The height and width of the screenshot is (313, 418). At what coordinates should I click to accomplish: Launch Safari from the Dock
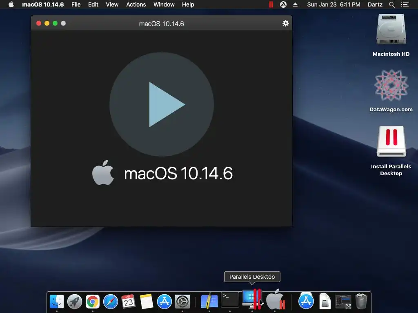[110, 302]
